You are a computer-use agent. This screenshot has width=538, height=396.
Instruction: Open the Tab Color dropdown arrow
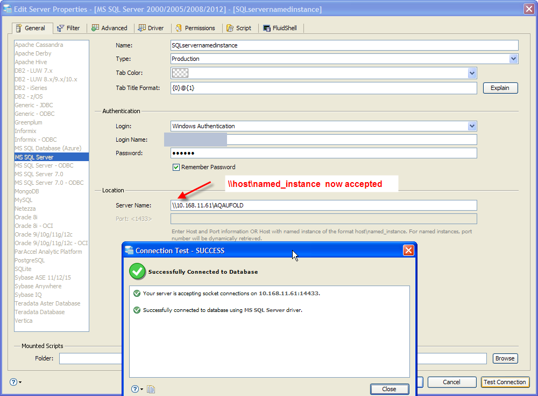(x=472, y=73)
